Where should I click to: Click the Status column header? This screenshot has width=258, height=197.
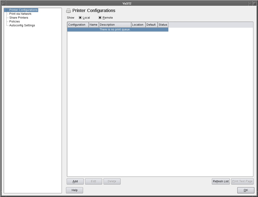pos(163,25)
